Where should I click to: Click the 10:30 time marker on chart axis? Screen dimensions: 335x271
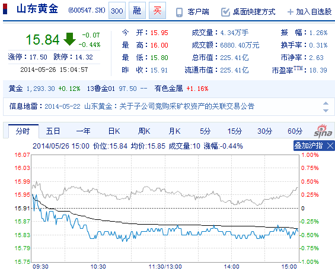98,267
